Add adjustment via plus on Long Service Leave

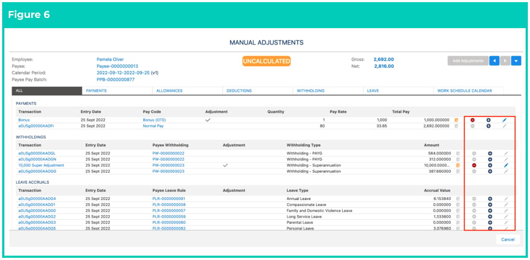click(490, 217)
